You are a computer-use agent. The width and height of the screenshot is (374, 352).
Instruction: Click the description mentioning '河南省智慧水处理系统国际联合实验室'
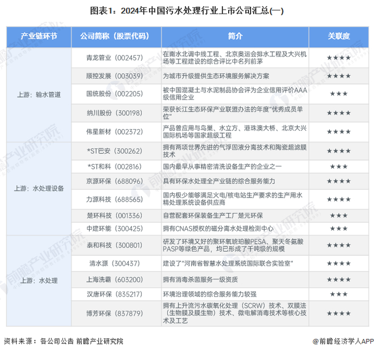(228, 263)
